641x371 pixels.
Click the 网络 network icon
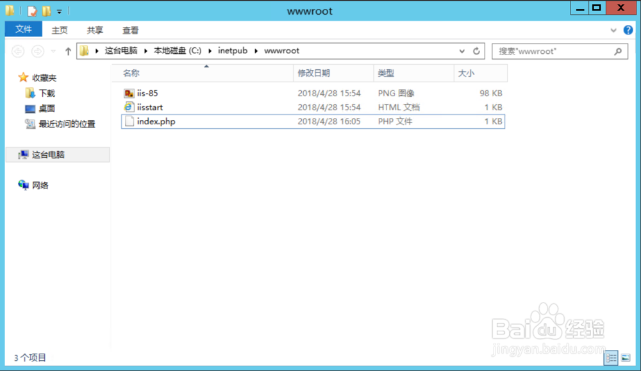(x=23, y=185)
